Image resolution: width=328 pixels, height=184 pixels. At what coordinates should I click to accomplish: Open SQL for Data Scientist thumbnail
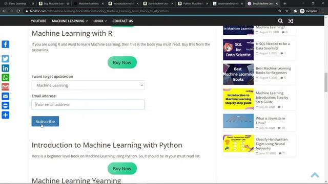tap(238, 50)
